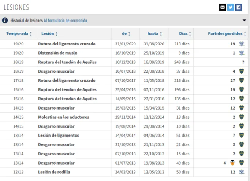Sort table by hasta date column
The height and width of the screenshot is (181, 250).
click(x=155, y=34)
